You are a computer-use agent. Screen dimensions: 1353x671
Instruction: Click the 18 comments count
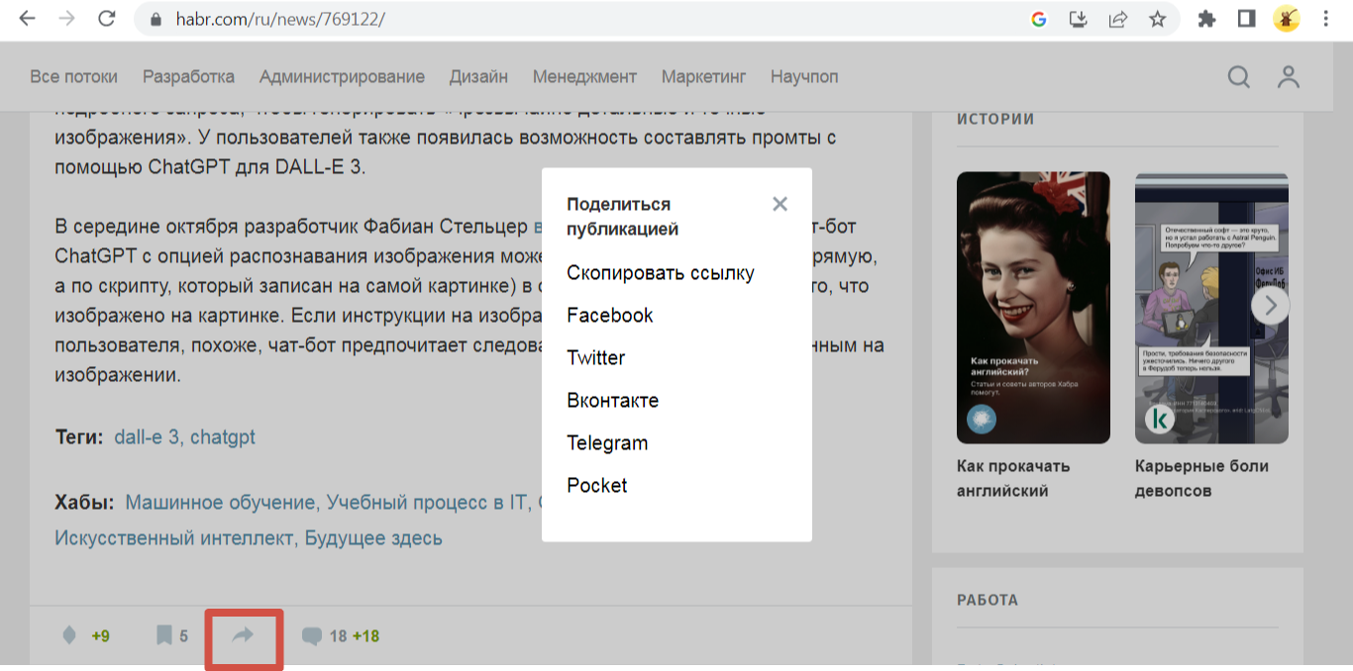point(338,636)
